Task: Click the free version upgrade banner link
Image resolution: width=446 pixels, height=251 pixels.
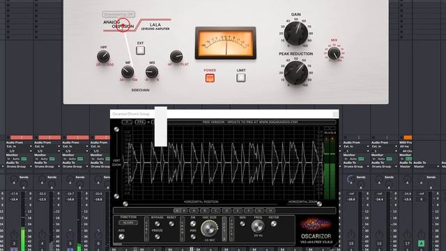Action: [x=250, y=122]
